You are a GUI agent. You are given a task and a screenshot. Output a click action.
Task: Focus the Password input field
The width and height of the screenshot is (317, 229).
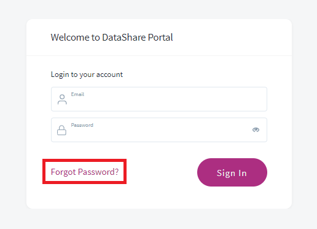click(x=159, y=130)
